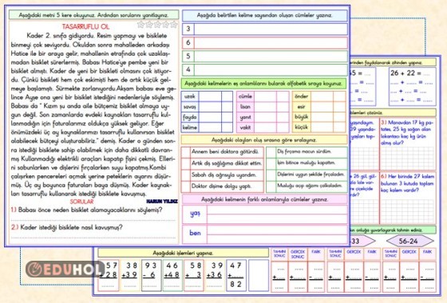Click the synonym cell beside "uzak"
Viewport: 447px width, 303px height.
coord(210,96)
